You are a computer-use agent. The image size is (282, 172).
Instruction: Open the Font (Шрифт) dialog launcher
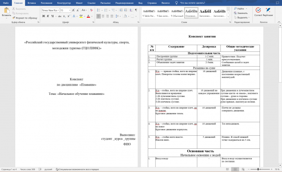tap(93, 22)
